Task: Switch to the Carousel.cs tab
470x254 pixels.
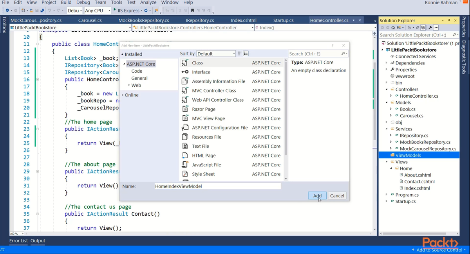Action: pyautogui.click(x=90, y=20)
